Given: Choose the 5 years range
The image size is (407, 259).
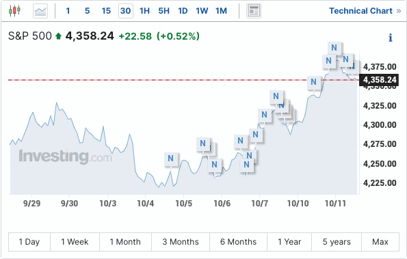Looking at the screenshot, I should click(x=337, y=242).
